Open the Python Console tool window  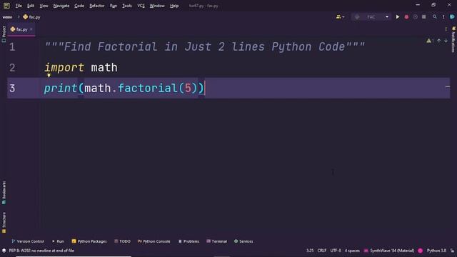point(154,241)
